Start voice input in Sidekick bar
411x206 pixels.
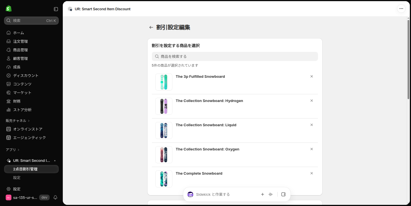pyautogui.click(x=271, y=194)
